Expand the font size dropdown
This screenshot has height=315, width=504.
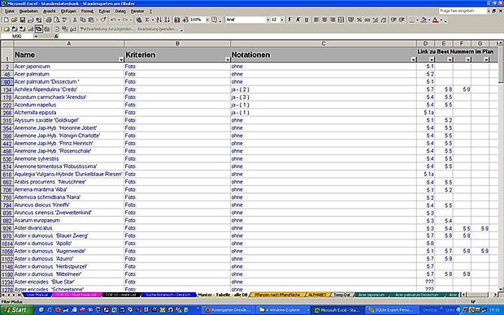coord(282,20)
